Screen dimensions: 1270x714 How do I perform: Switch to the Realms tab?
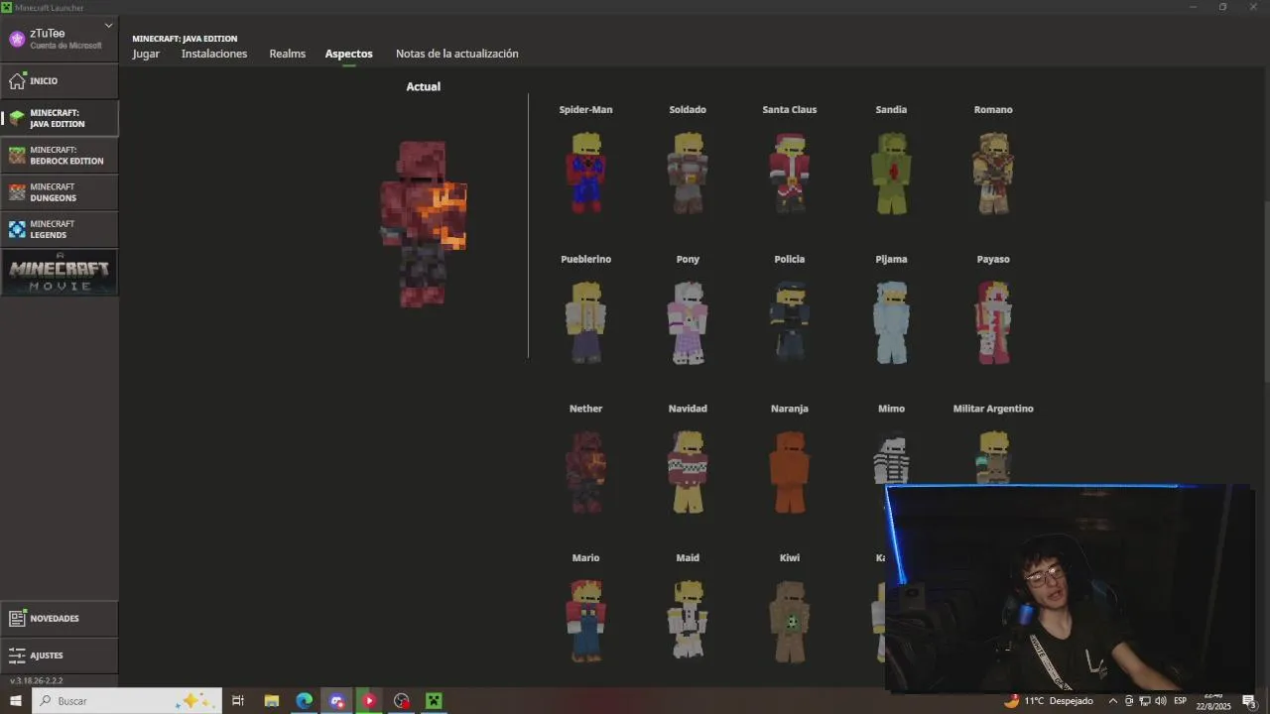tap(288, 54)
